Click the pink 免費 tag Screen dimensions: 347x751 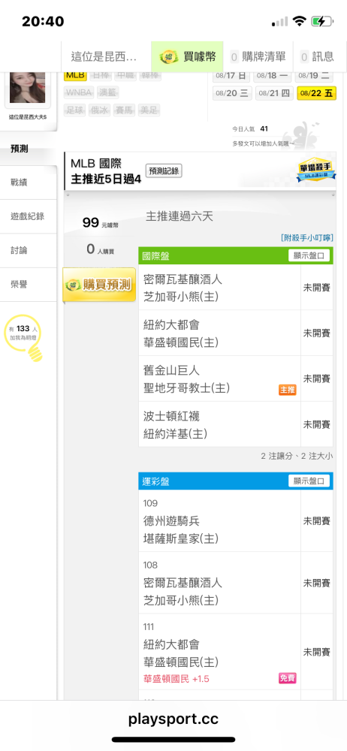pyautogui.click(x=287, y=678)
